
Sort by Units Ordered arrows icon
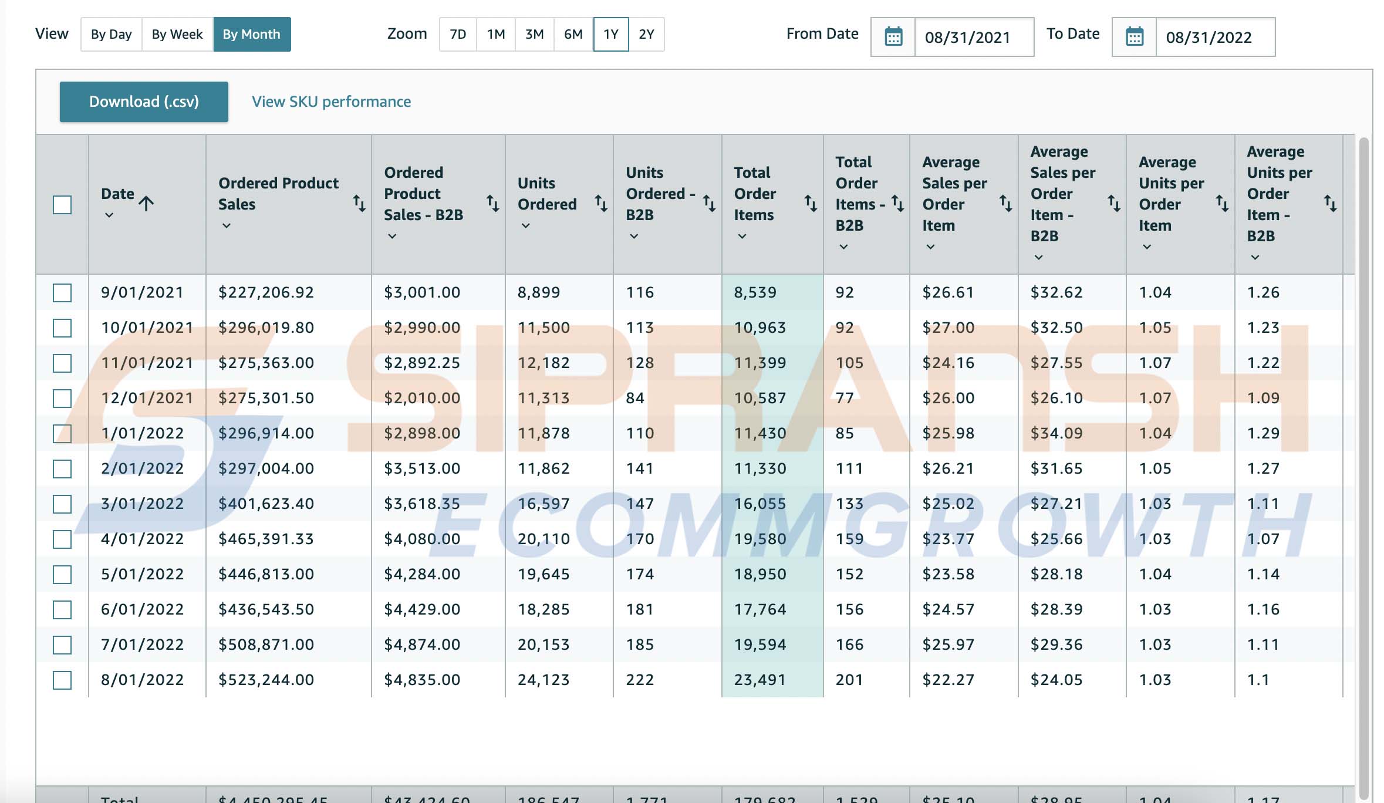[600, 204]
